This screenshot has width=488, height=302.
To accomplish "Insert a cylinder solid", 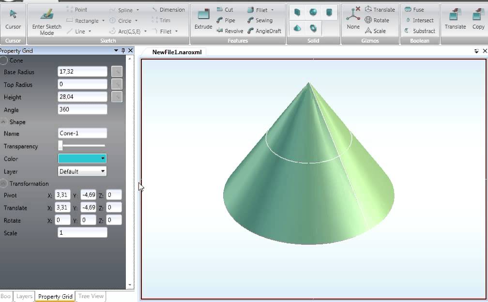I will (x=329, y=12).
